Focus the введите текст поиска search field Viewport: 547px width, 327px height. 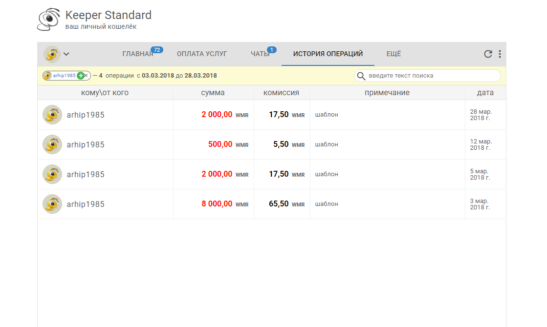[x=428, y=76]
